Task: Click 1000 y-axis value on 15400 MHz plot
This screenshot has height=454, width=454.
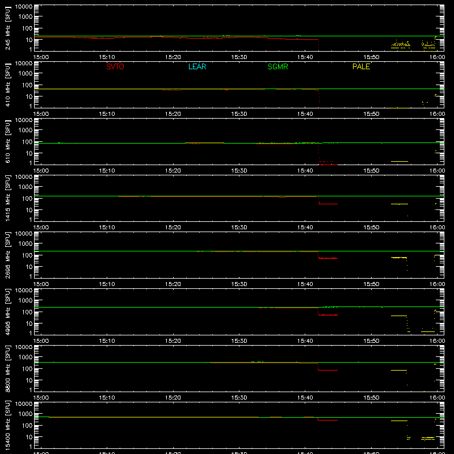Action: (26, 414)
